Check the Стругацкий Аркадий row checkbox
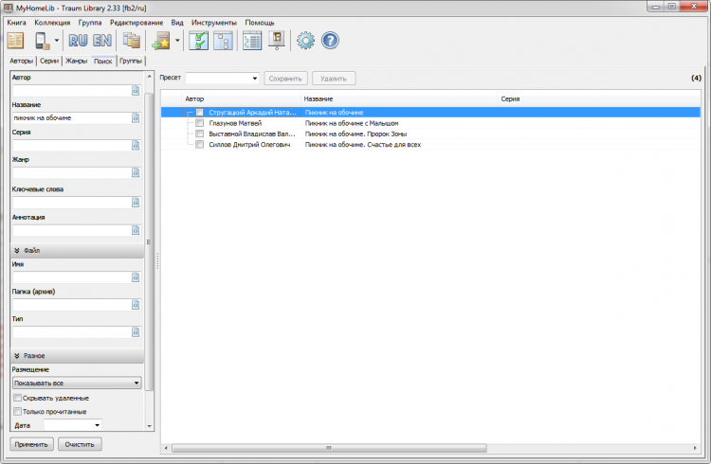Viewport: 711px width, 464px height. (199, 113)
